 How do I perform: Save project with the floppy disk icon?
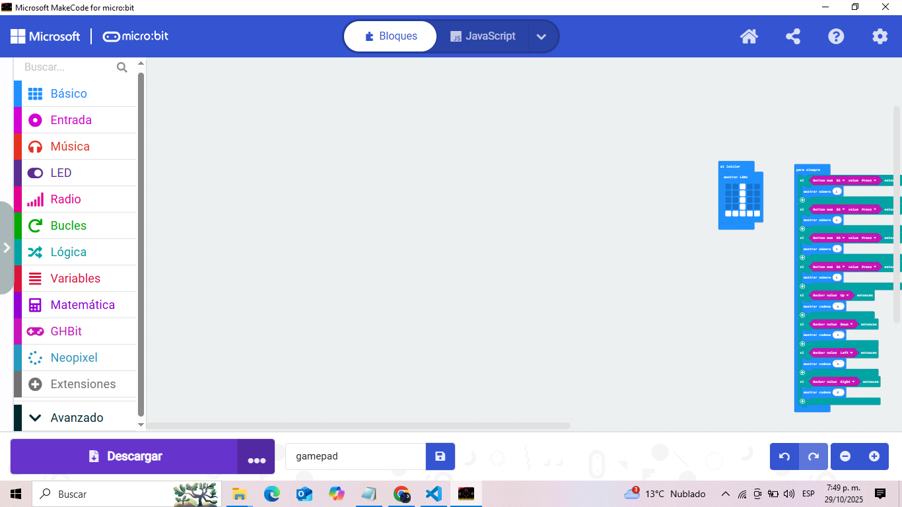coord(440,456)
